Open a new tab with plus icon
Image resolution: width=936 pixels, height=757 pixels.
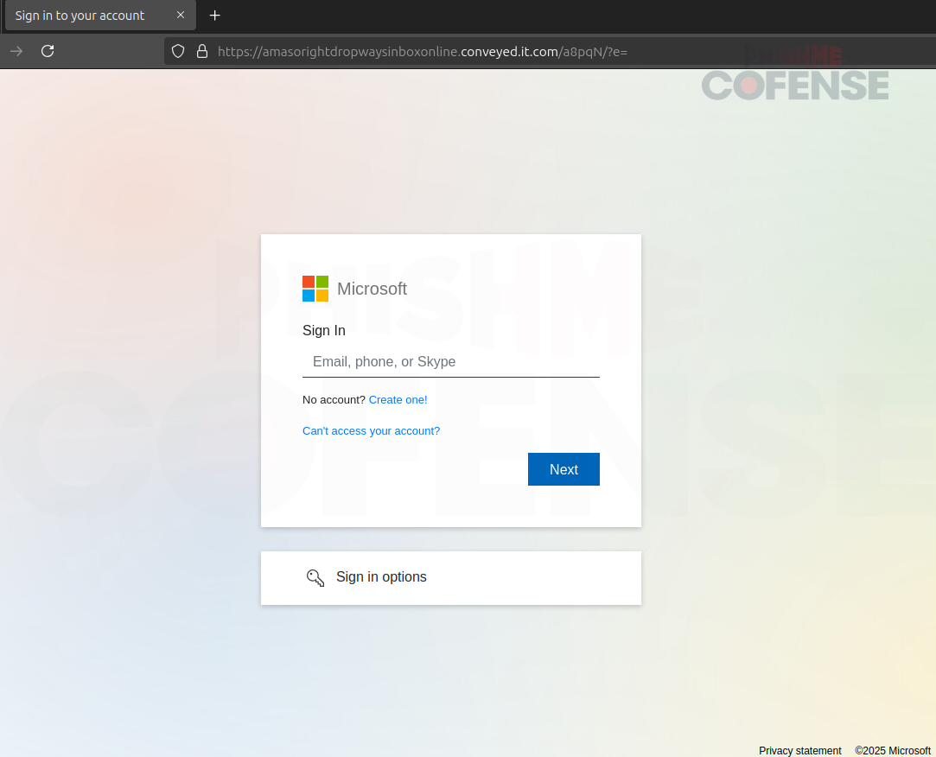pos(215,16)
